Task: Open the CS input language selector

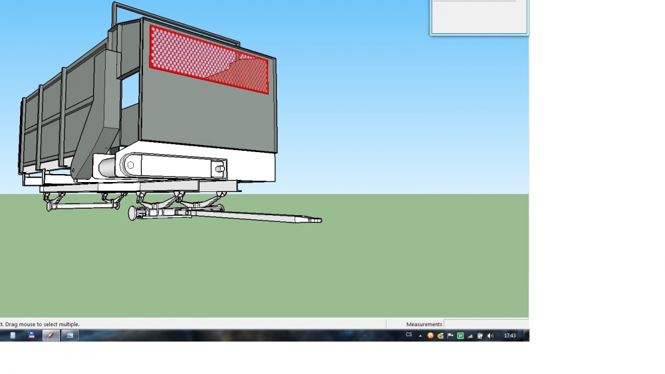Action: [x=409, y=335]
